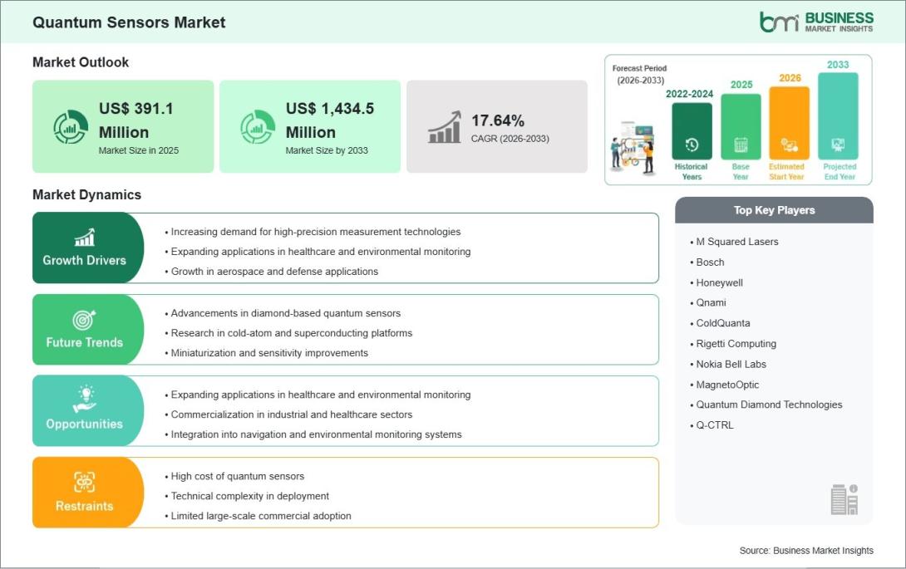This screenshot has width=906, height=569.
Task: Click 'CAGR (2026-2033)' caption
Action: click(x=510, y=139)
